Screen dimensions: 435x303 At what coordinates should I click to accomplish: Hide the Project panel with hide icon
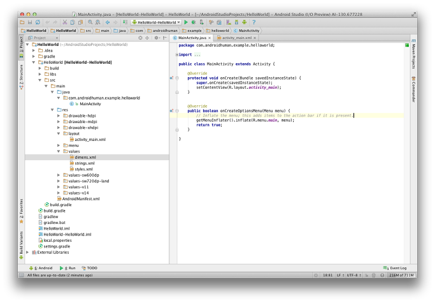(165, 38)
